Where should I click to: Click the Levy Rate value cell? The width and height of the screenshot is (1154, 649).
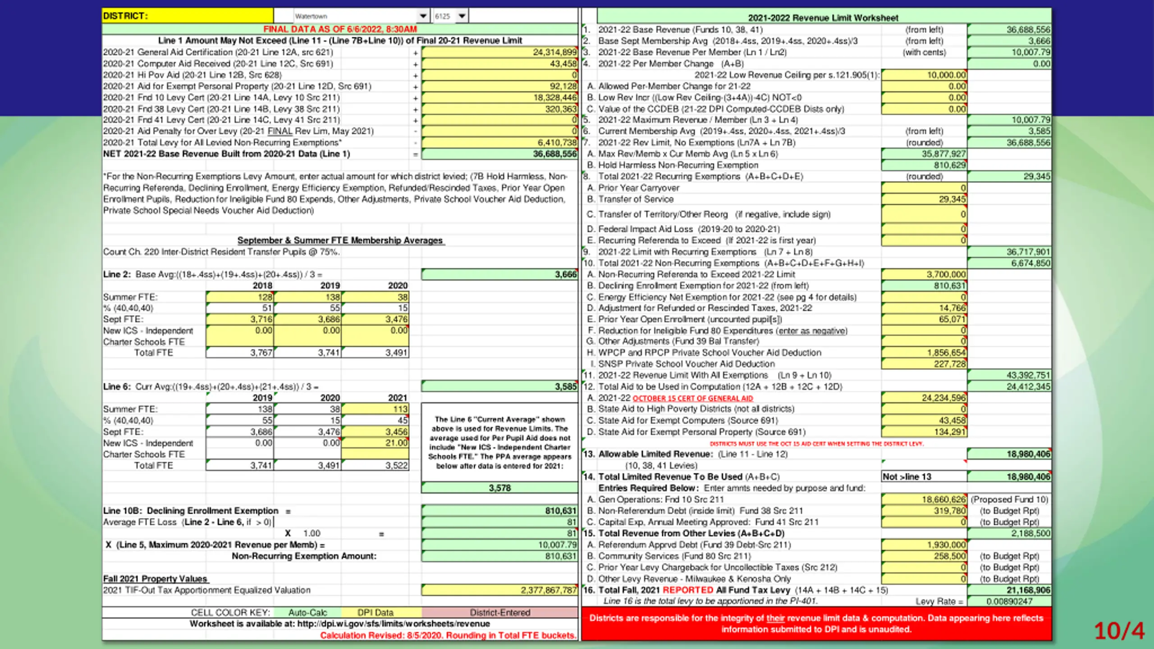pyautogui.click(x=1009, y=601)
